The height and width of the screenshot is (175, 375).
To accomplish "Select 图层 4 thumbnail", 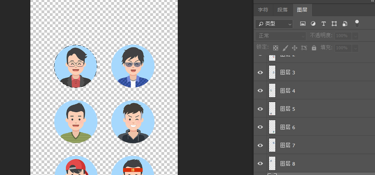I will click(272, 90).
